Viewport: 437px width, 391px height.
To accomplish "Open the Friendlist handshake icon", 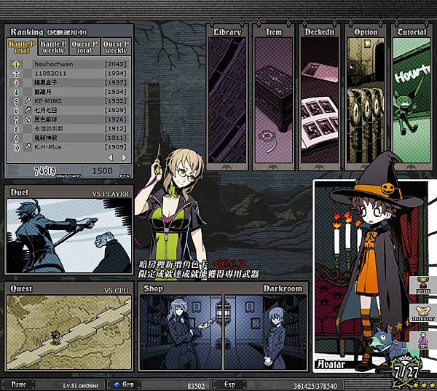I will 423,312.
